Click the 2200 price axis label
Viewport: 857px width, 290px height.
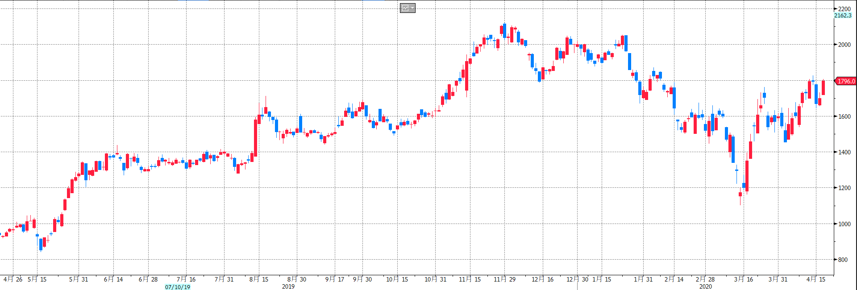pos(844,9)
